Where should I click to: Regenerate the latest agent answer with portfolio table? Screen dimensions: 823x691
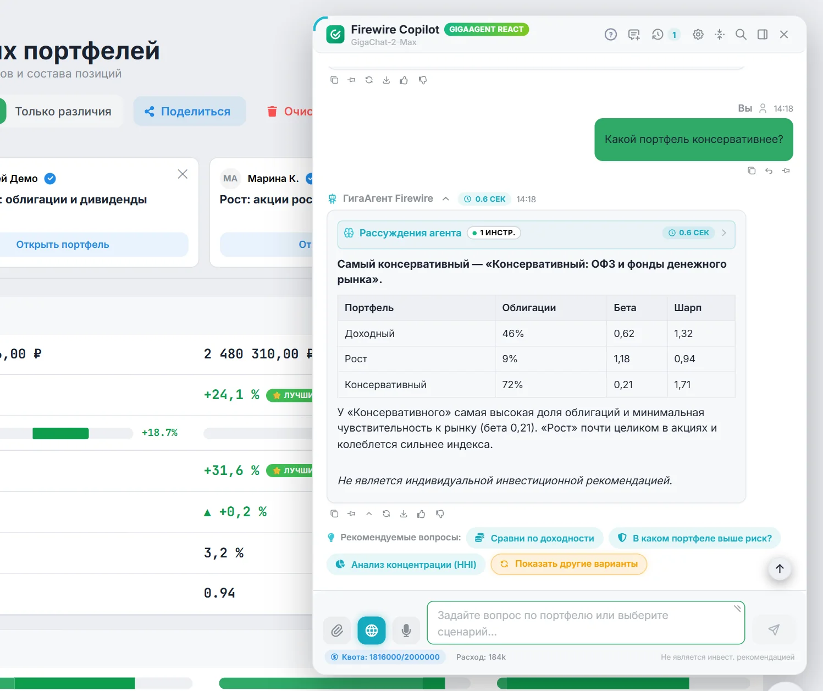coord(386,514)
